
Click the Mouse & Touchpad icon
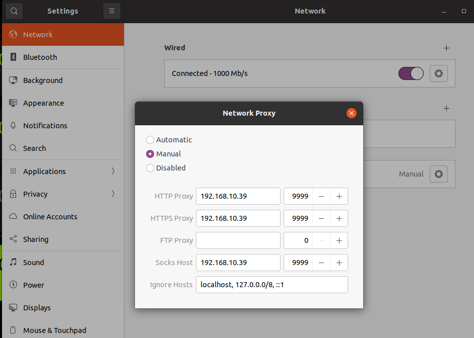13,330
